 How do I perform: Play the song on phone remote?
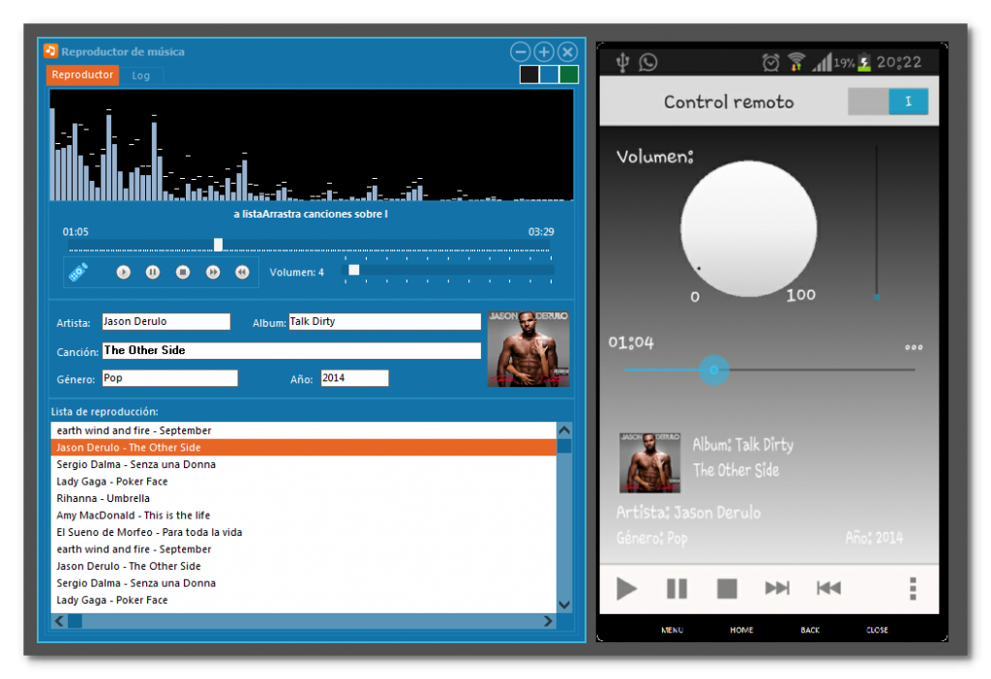tap(626, 589)
